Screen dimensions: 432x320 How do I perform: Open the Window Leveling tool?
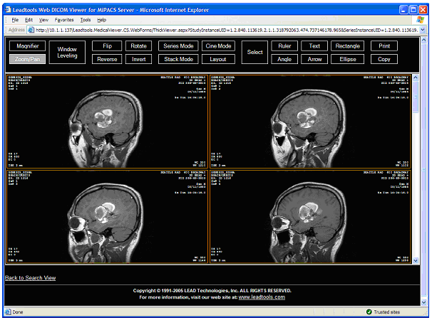click(x=67, y=52)
